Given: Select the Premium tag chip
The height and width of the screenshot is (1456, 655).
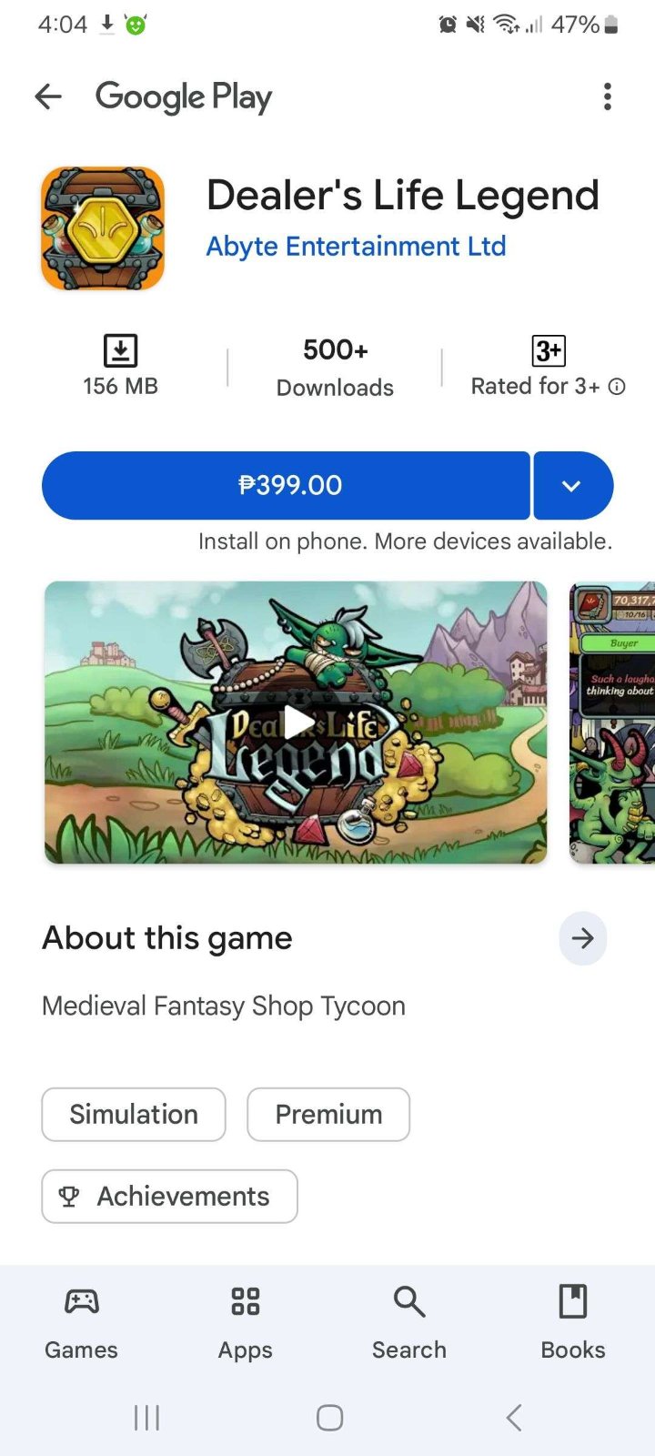Looking at the screenshot, I should coord(328,1115).
